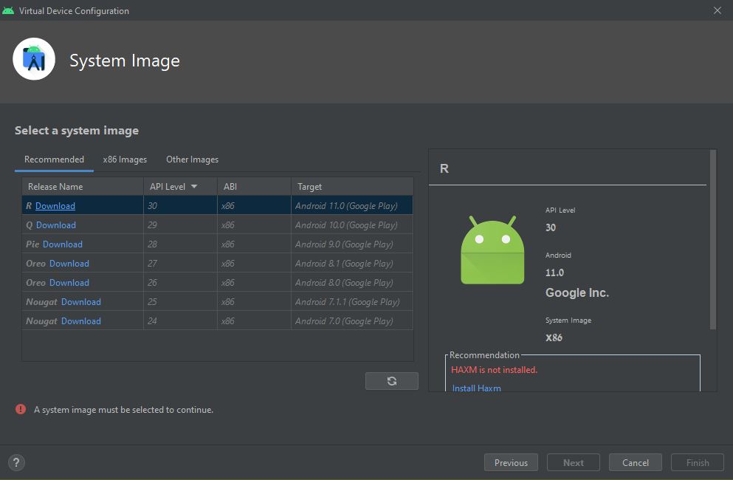Close the Virtual Device Configuration window
The image size is (733, 480).
[717, 10]
